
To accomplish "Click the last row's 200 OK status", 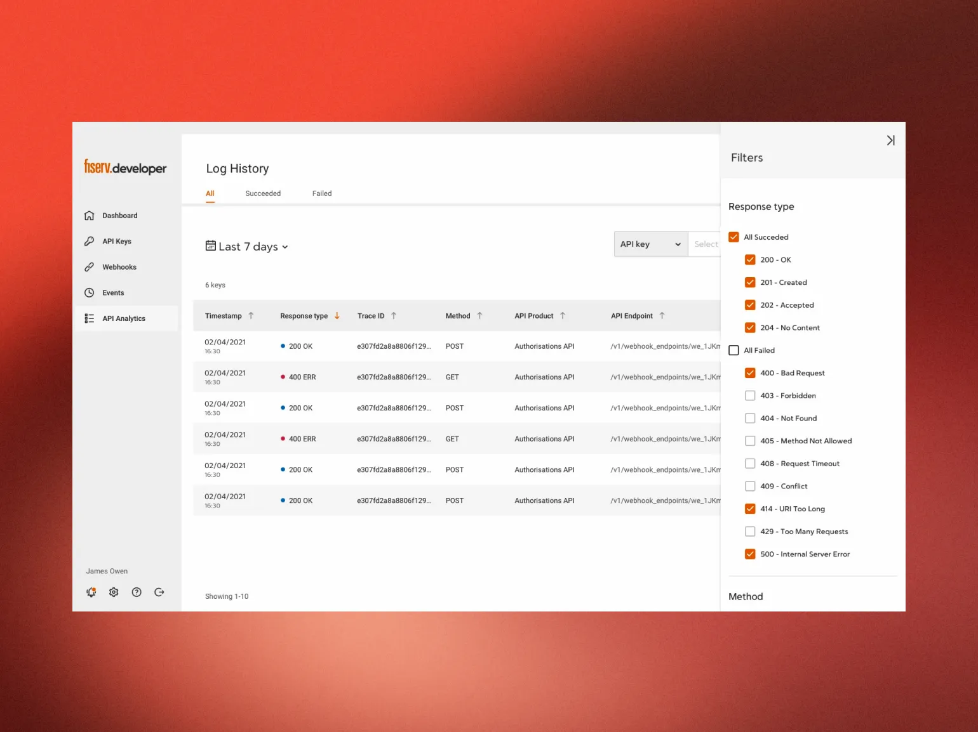I will [297, 500].
